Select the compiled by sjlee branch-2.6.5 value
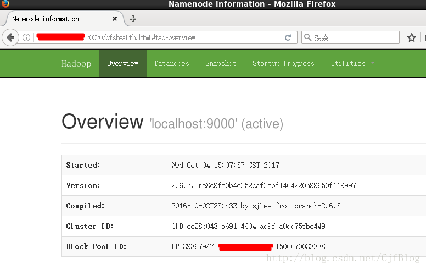Image resolution: width=426 pixels, height=269 pixels. coord(256,206)
